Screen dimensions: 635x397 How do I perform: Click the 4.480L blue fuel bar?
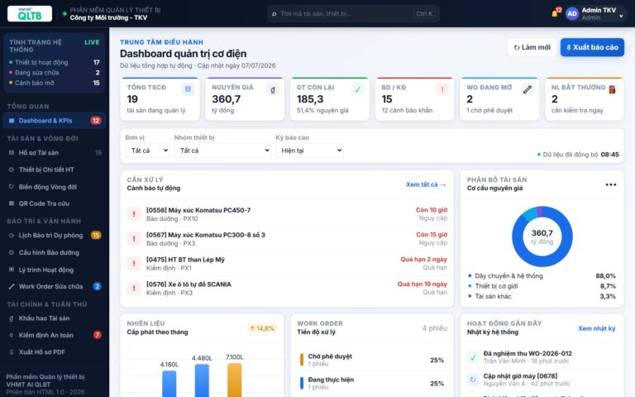pos(202,380)
